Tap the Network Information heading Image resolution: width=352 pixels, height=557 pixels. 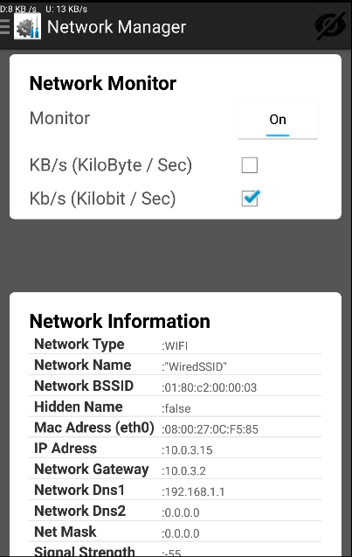pyautogui.click(x=120, y=321)
